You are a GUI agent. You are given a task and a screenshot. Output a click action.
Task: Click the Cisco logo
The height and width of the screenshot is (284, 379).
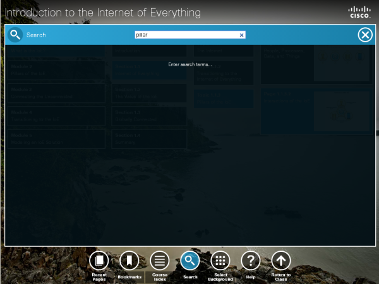361,12
